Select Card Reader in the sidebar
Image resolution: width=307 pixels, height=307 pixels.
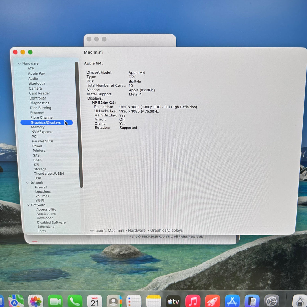(40, 93)
